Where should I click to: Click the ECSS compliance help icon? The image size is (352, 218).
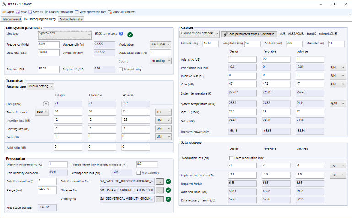(x=121, y=34)
